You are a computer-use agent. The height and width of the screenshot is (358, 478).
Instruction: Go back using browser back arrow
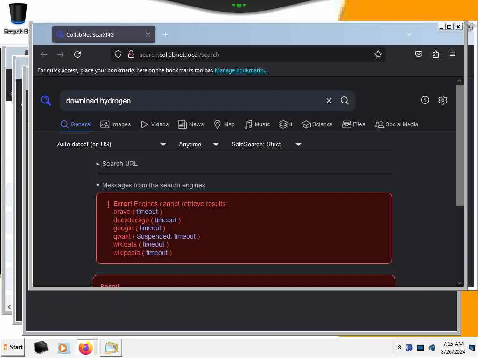point(44,55)
